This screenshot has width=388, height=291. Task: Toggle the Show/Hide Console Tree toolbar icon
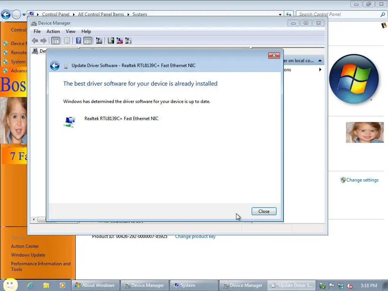[x=55, y=41]
